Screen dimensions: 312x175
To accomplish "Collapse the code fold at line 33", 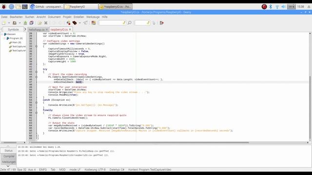I will pos(36,46).
